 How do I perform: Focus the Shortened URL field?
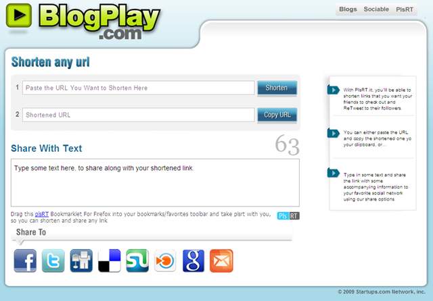pyautogui.click(x=138, y=115)
